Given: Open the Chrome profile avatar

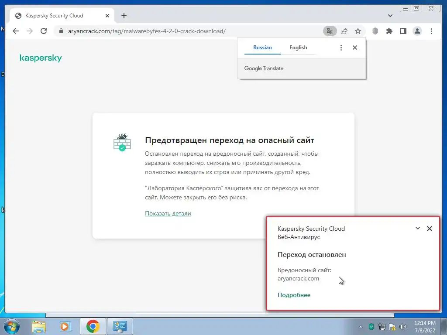Looking at the screenshot, I should pyautogui.click(x=417, y=31).
